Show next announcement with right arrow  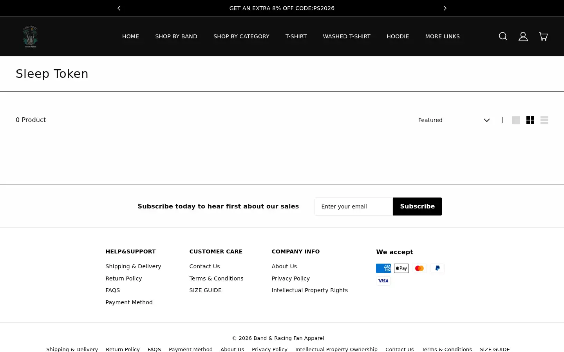445,8
